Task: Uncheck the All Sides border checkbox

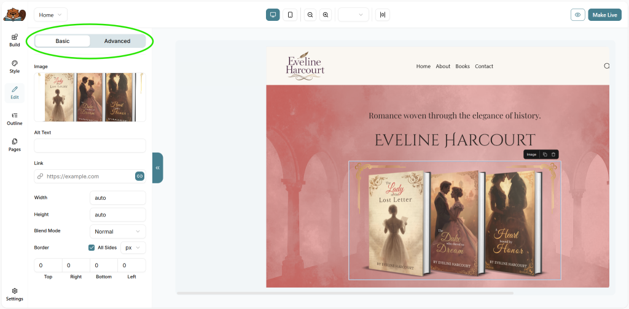Action: pyautogui.click(x=92, y=248)
